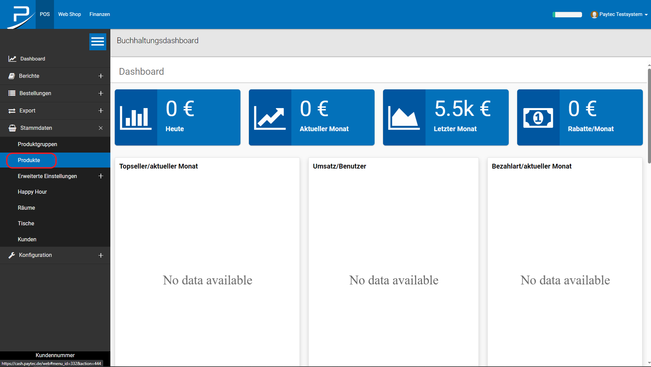Switch to the Web Shop tab
Viewport: 651px width, 367px height.
69,14
